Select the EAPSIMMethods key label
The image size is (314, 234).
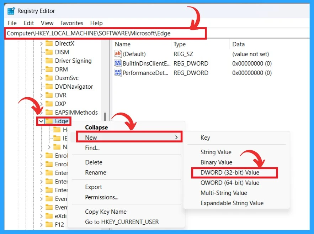point(76,113)
